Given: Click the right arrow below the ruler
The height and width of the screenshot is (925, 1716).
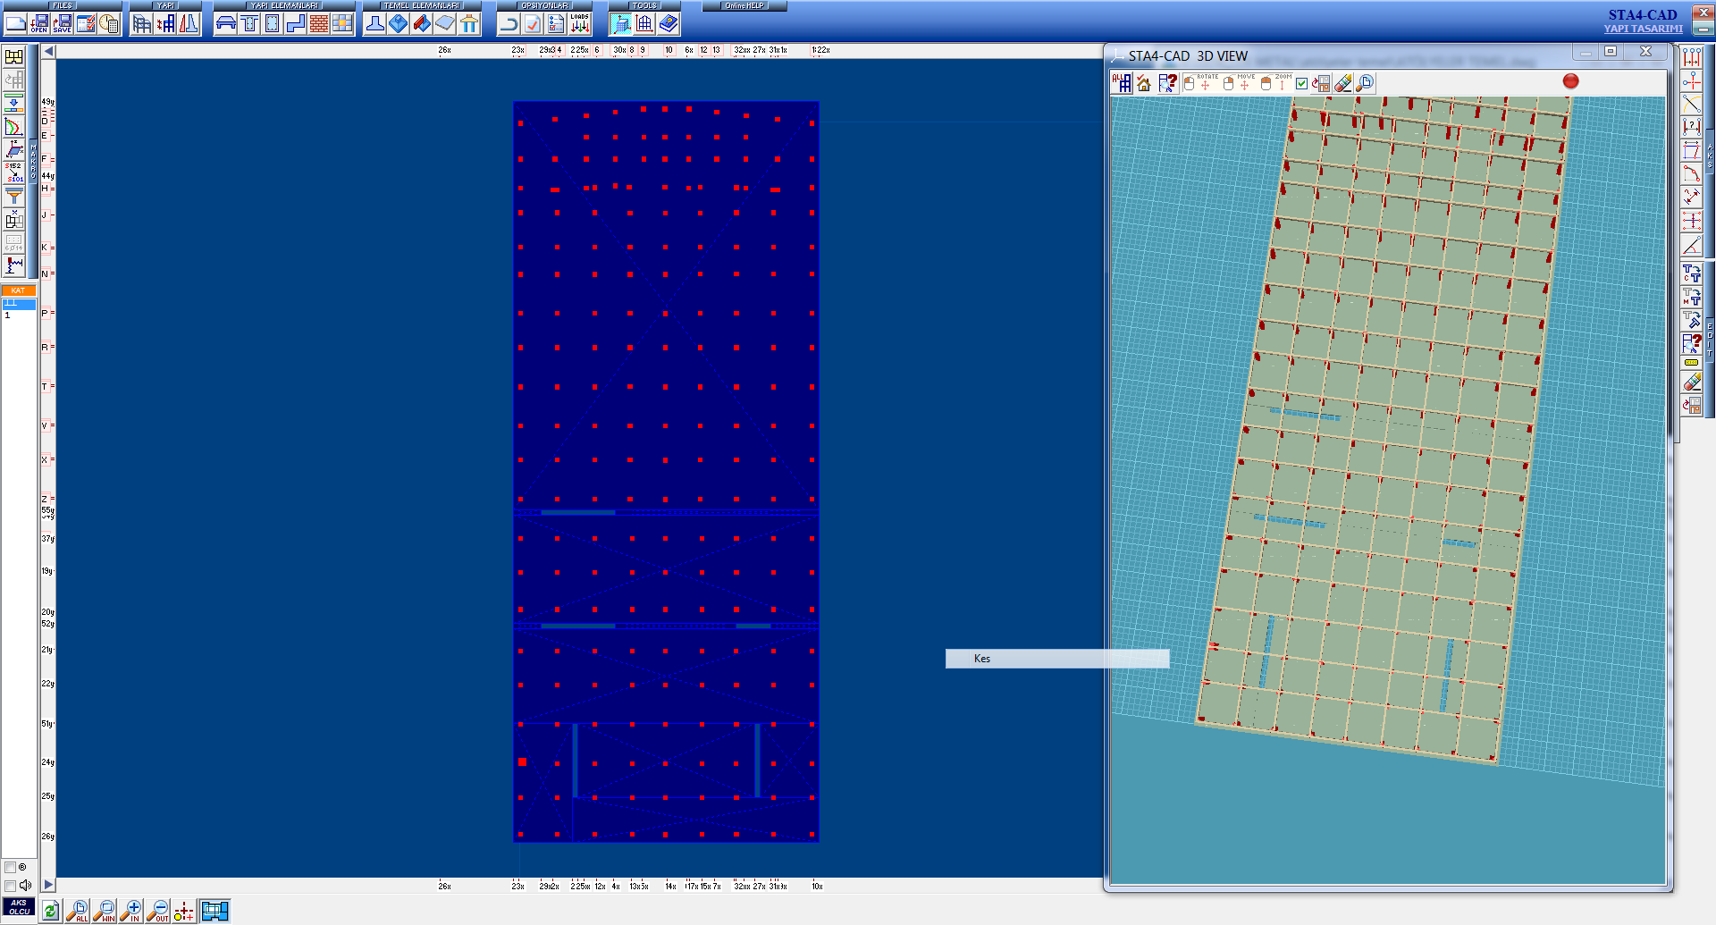Looking at the screenshot, I should point(48,885).
